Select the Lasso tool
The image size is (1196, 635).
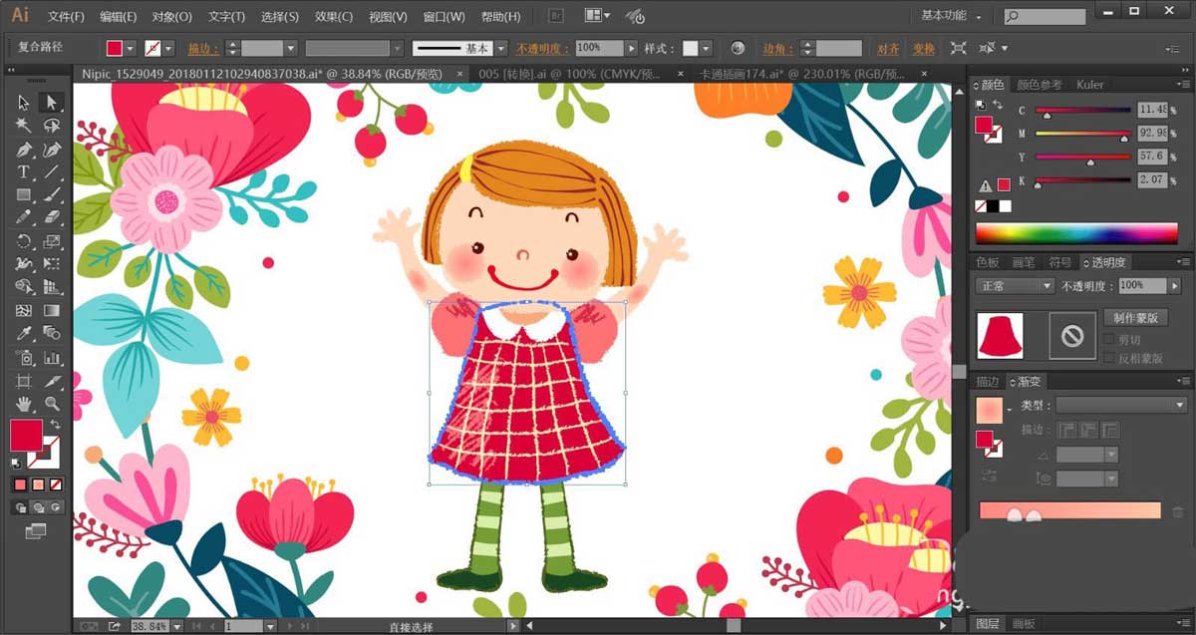(51, 126)
